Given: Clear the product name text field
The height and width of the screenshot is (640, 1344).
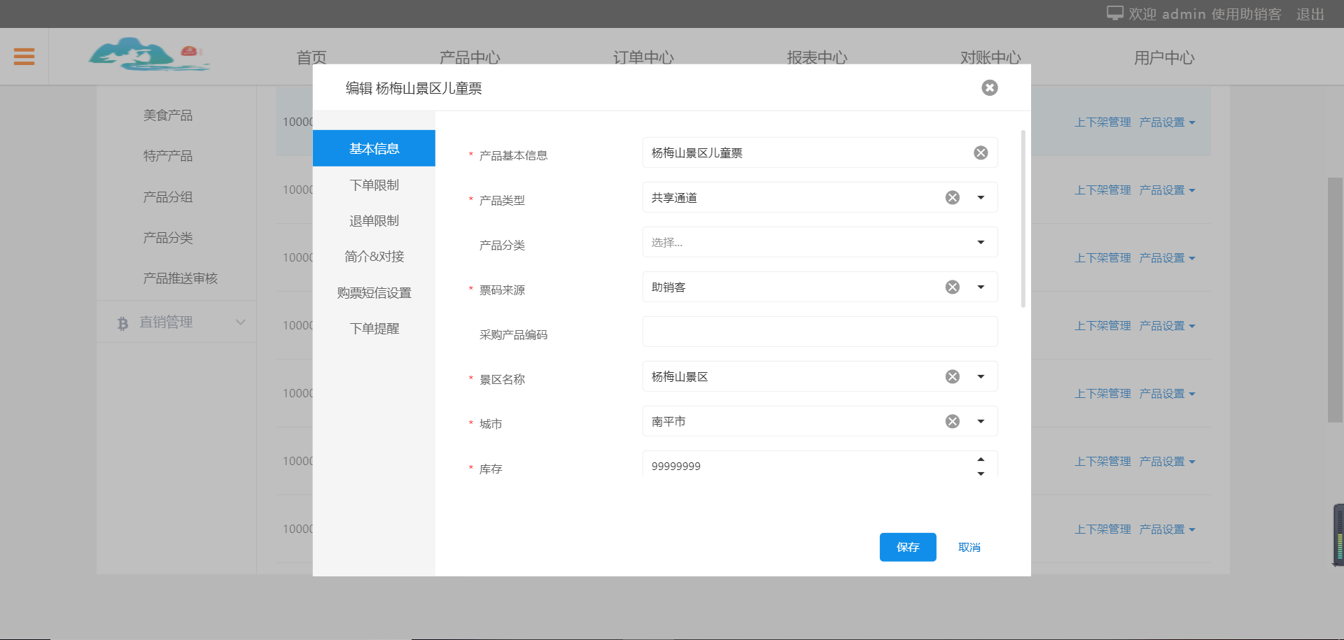Looking at the screenshot, I should [x=981, y=153].
